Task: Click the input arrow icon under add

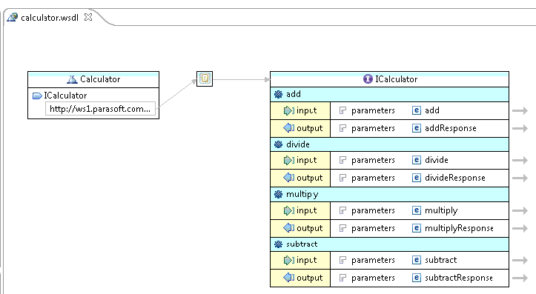Action: pos(288,110)
